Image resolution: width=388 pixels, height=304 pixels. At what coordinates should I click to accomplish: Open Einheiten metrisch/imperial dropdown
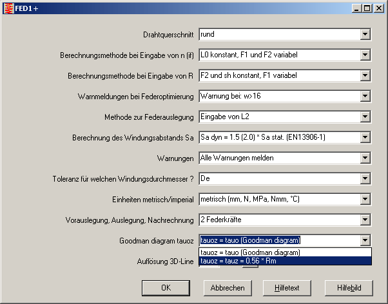[365, 199]
